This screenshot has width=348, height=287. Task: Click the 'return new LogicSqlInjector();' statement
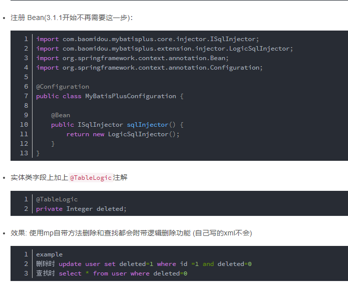pyautogui.click(x=123, y=134)
